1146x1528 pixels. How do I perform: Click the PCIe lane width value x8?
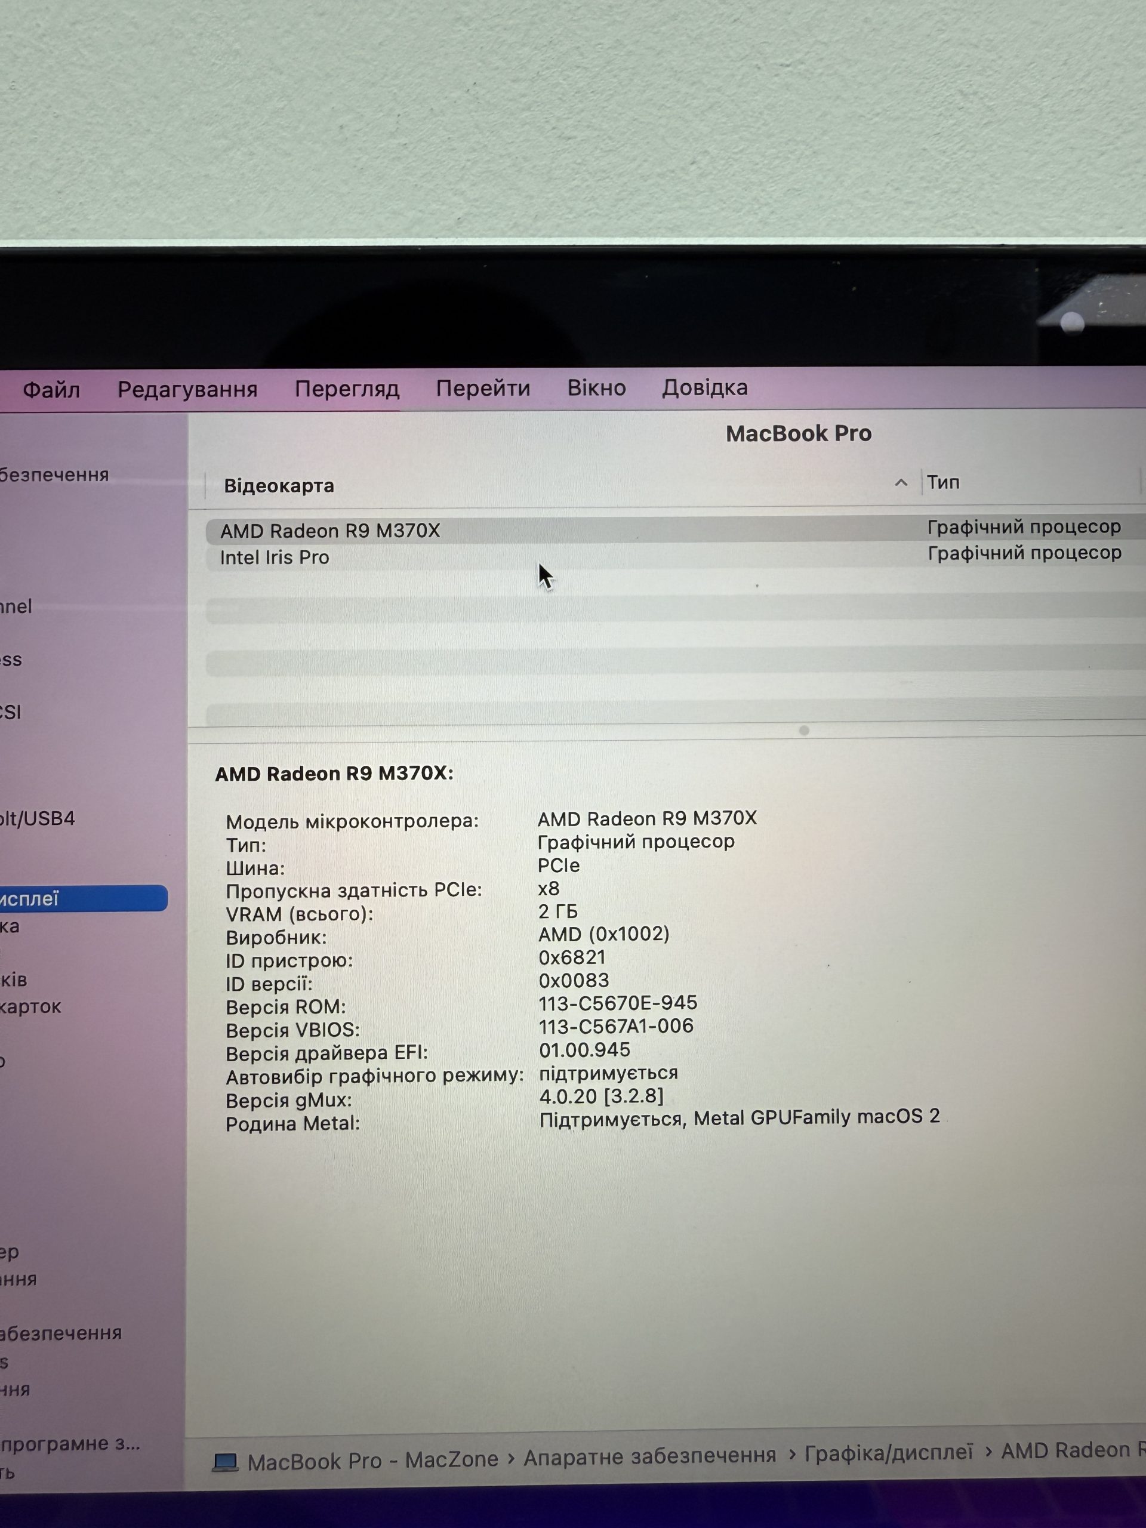point(549,888)
